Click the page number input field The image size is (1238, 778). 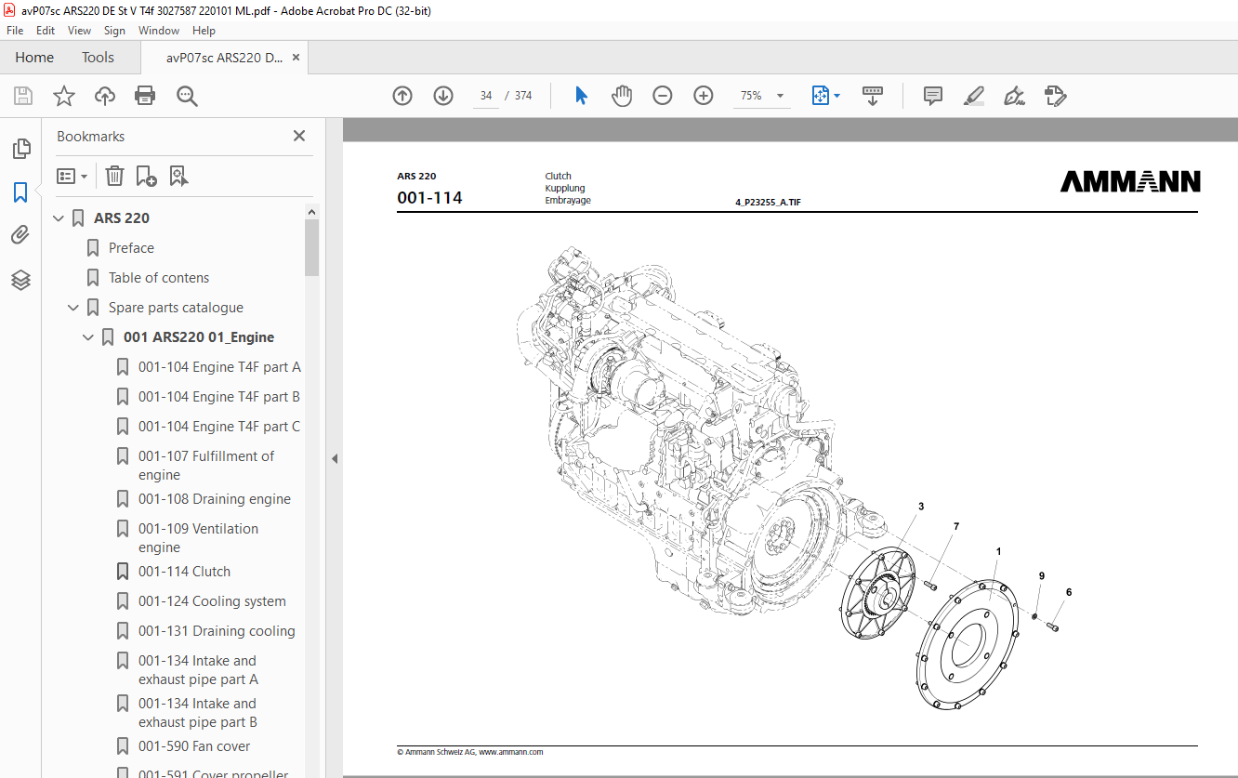coord(486,96)
